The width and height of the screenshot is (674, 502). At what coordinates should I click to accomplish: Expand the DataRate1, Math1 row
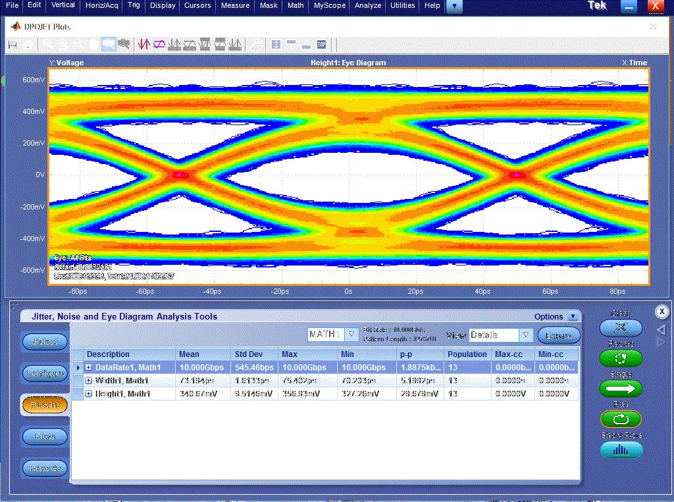89,368
